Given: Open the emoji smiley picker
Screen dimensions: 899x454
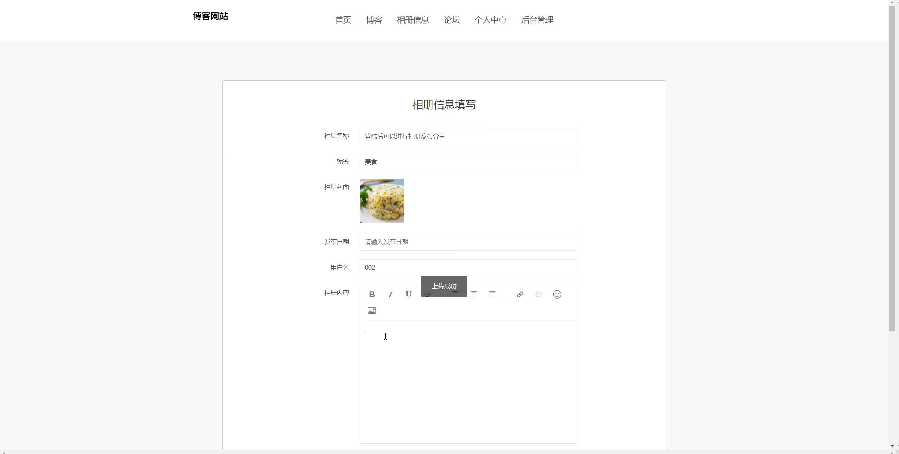Looking at the screenshot, I should coord(557,294).
